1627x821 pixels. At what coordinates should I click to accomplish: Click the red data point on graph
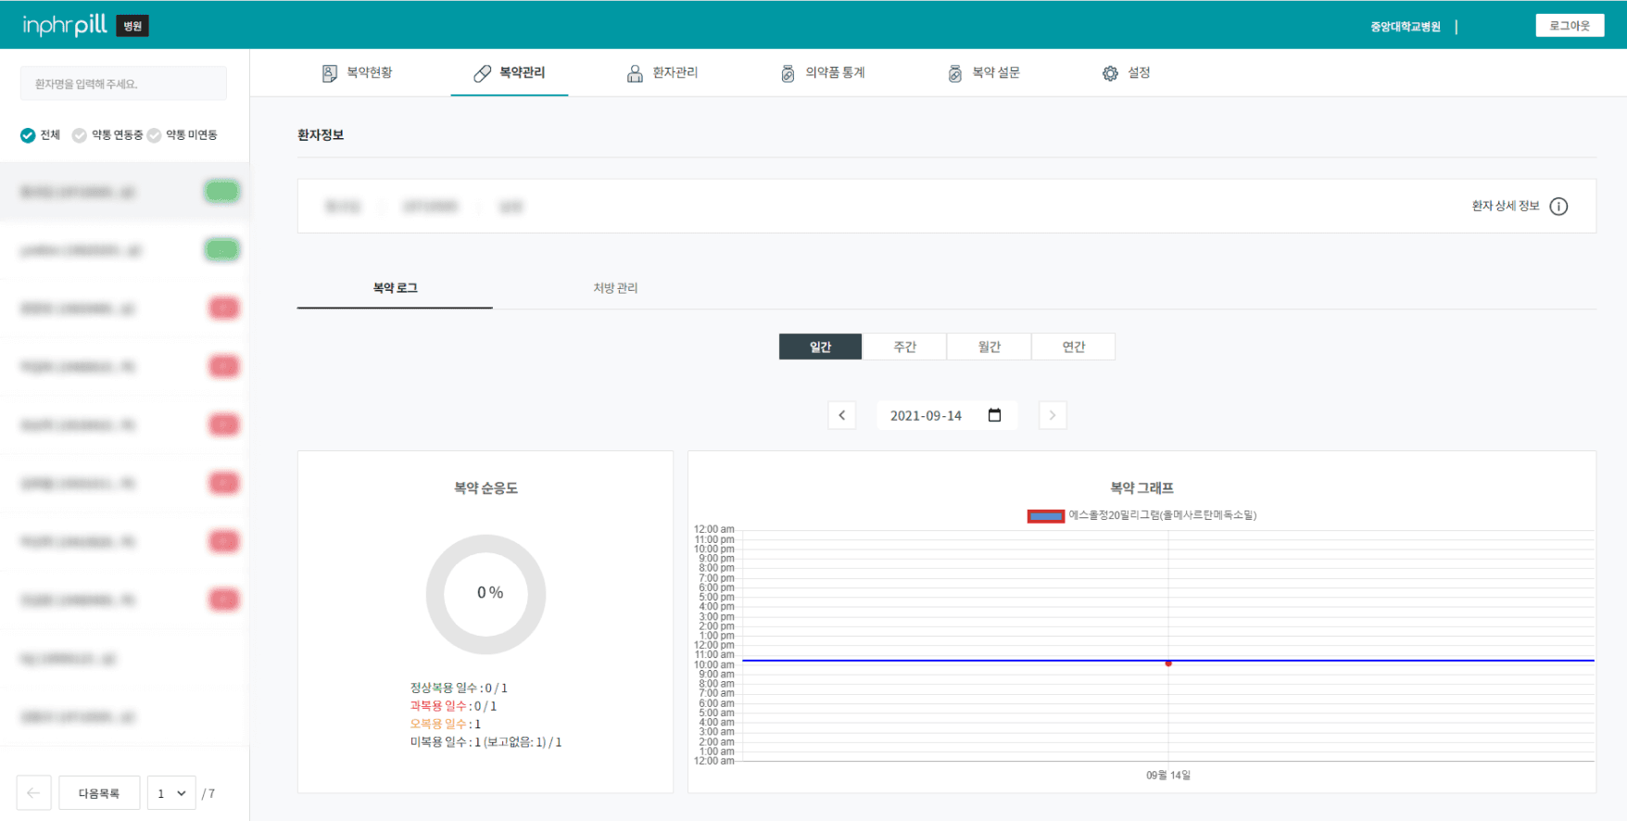tap(1168, 663)
